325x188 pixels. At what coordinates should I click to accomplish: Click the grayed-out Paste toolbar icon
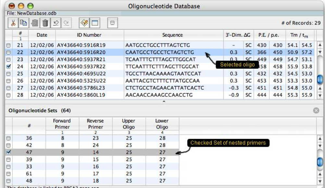coord(34,23)
